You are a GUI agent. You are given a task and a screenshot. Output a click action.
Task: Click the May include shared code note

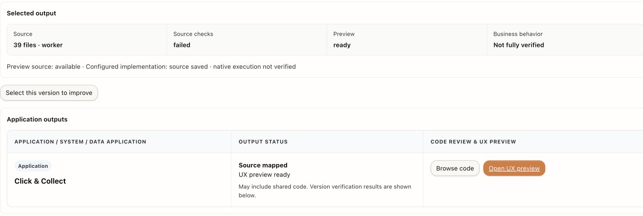[325, 191]
